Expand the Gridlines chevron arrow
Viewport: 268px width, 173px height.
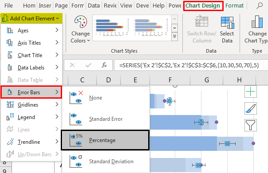(57, 104)
